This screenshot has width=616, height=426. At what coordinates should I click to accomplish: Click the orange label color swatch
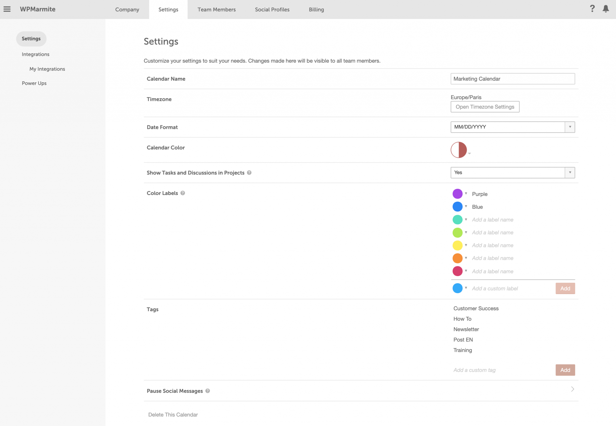click(x=457, y=258)
